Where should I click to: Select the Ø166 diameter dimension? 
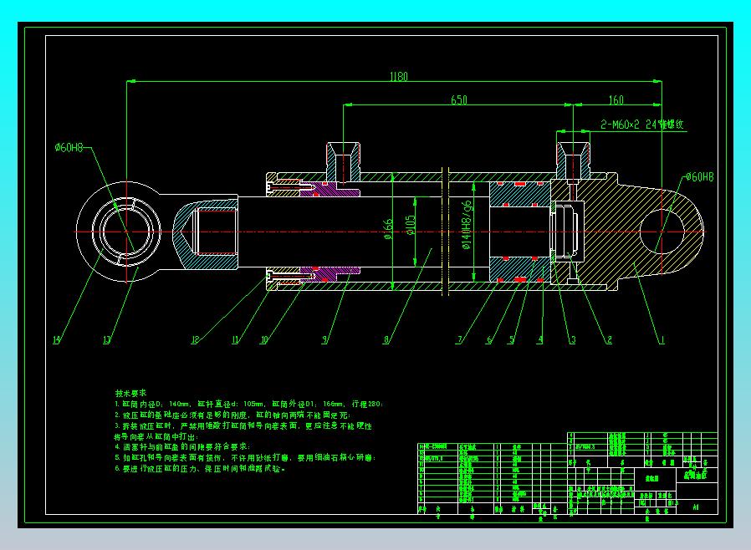(x=388, y=229)
